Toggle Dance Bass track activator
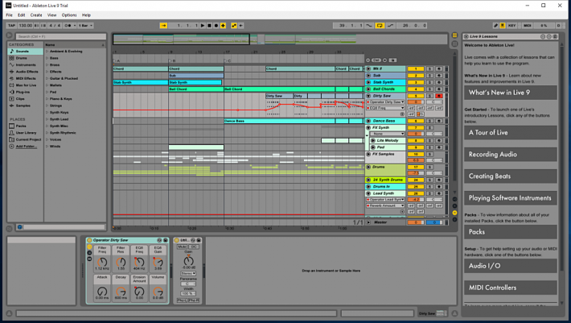The image size is (571, 323). coord(416,121)
